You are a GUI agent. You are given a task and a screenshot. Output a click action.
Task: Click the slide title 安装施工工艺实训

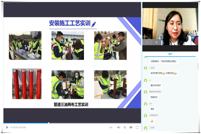[70, 23]
